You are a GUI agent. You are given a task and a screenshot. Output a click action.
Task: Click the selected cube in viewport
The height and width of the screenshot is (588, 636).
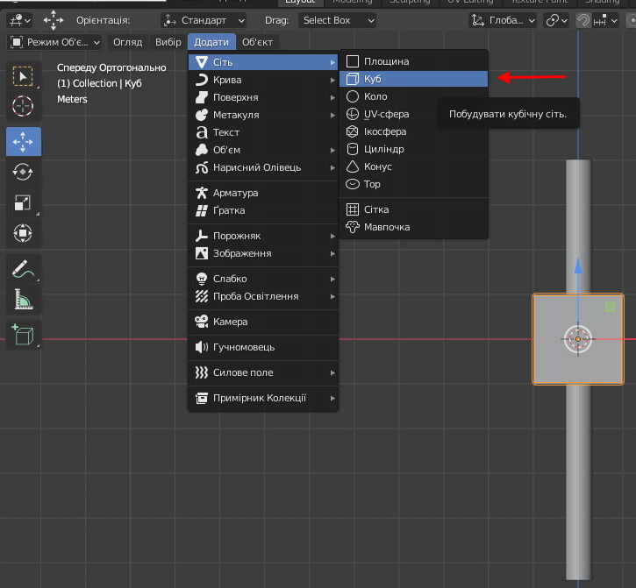point(578,339)
